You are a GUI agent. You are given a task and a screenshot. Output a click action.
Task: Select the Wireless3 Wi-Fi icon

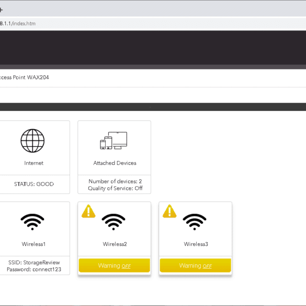click(195, 222)
